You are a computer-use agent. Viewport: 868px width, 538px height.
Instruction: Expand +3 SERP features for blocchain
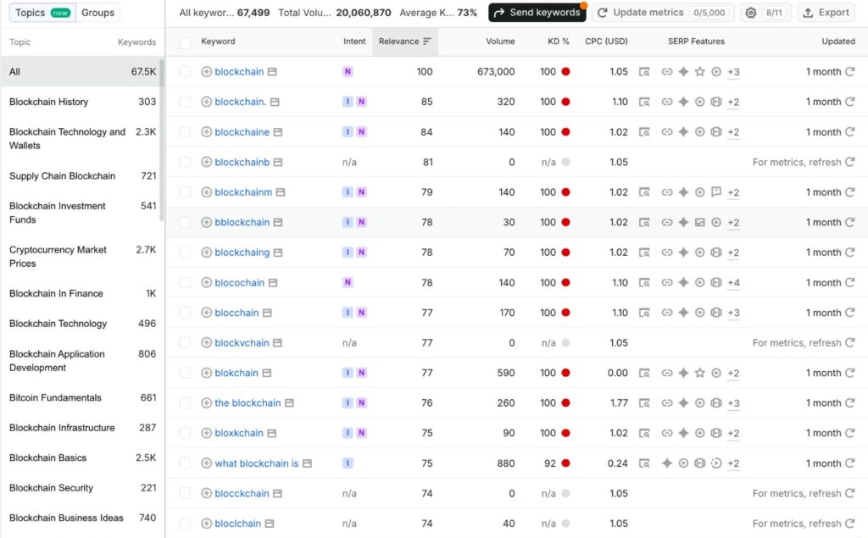733,312
